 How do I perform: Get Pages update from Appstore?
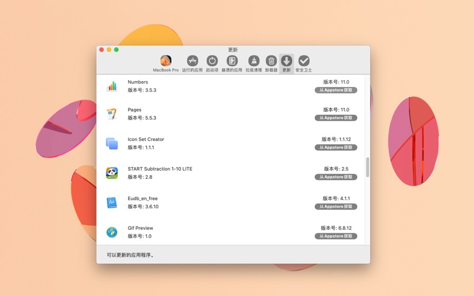tap(336, 118)
